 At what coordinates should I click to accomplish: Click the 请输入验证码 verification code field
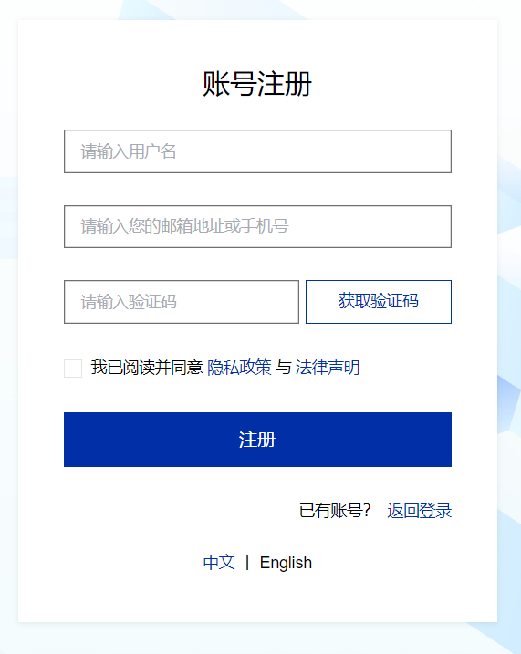[x=182, y=302]
